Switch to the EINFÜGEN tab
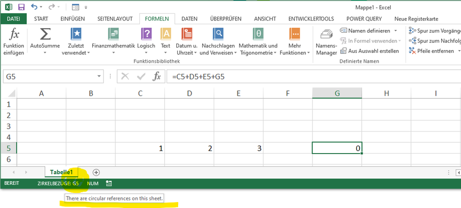 (72, 19)
